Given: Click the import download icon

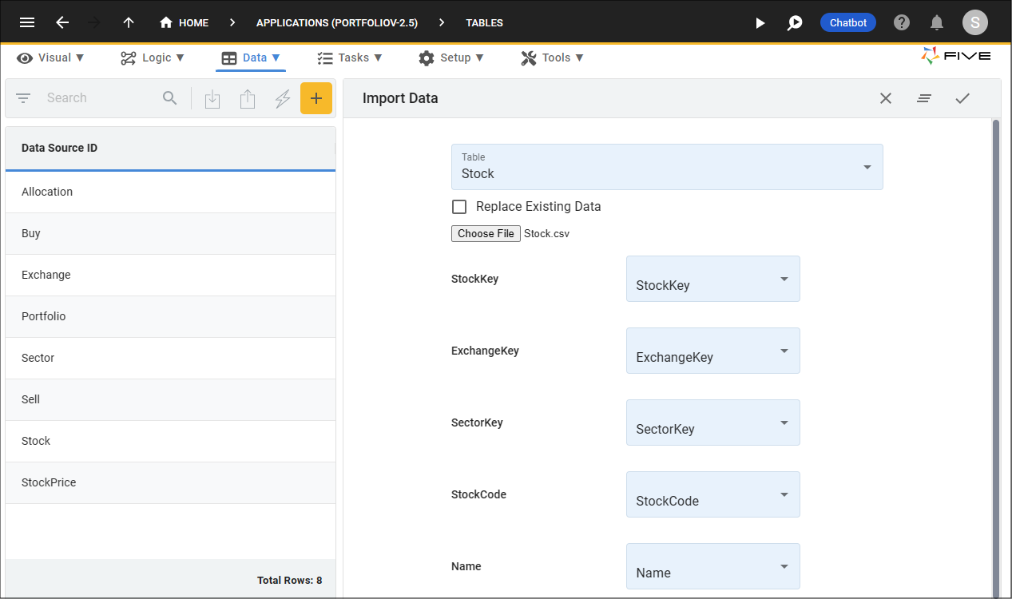Looking at the screenshot, I should (x=212, y=99).
